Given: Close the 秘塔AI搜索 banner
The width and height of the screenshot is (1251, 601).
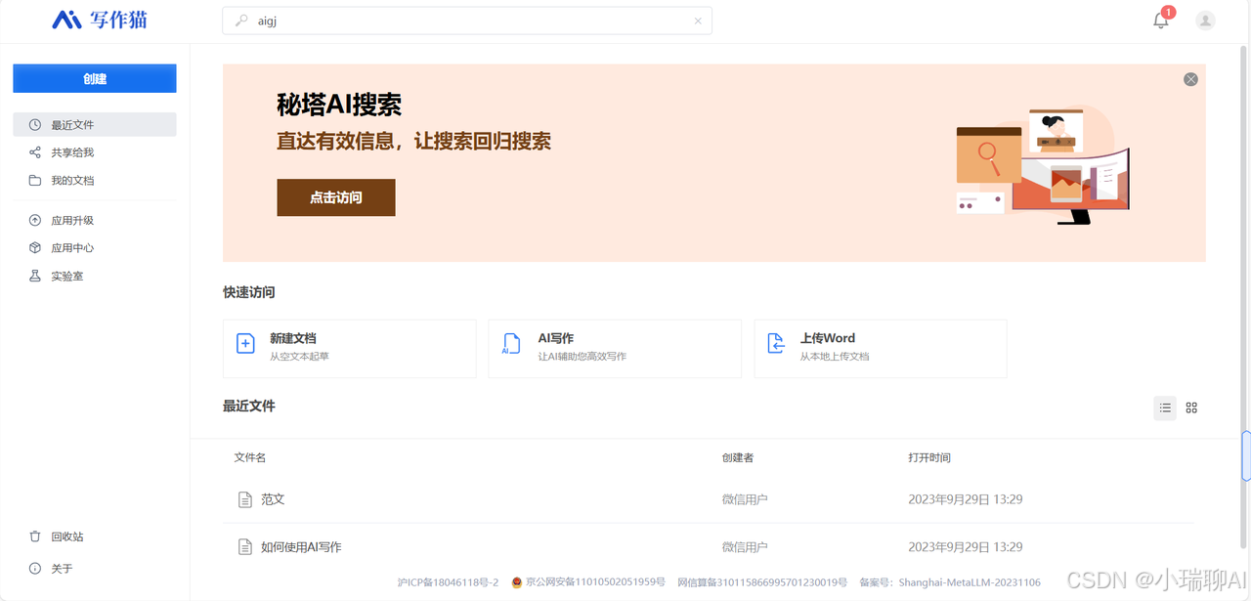Looking at the screenshot, I should pos(1190,79).
